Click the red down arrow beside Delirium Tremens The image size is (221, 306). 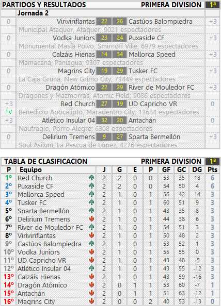[91, 219]
